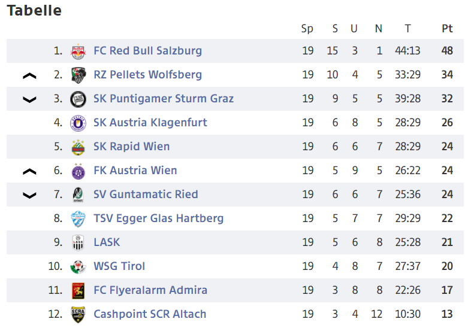468x328 pixels.
Task: Click the Sp column header
Action: (307, 29)
